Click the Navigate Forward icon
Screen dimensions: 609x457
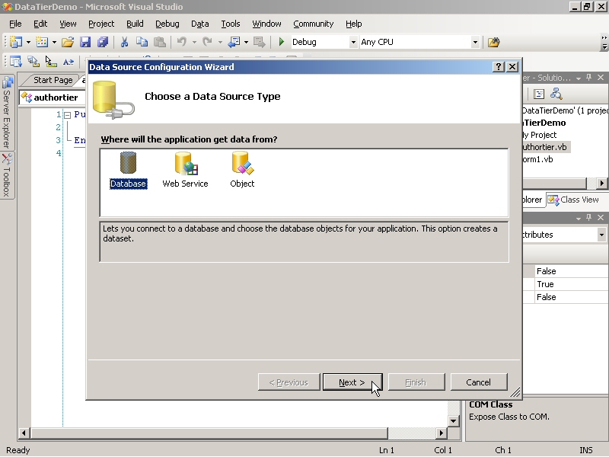[x=259, y=42]
